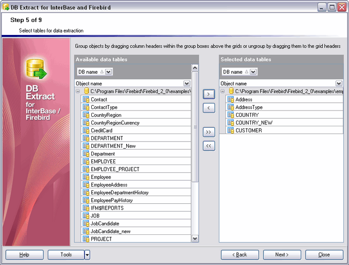The width and height of the screenshot is (349, 265).
Task: Click the EmployeePayHistory table icon
Action: tap(86, 200)
